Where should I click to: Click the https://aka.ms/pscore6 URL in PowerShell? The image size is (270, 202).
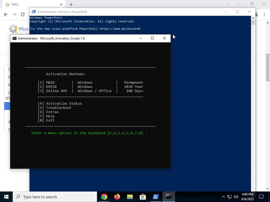pos(120,29)
